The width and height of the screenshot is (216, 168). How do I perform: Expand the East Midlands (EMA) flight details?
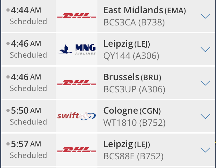205,16
